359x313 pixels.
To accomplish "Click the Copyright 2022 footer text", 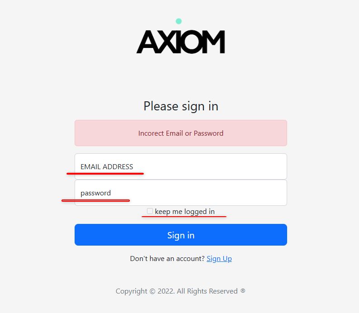I will [x=176, y=291].
